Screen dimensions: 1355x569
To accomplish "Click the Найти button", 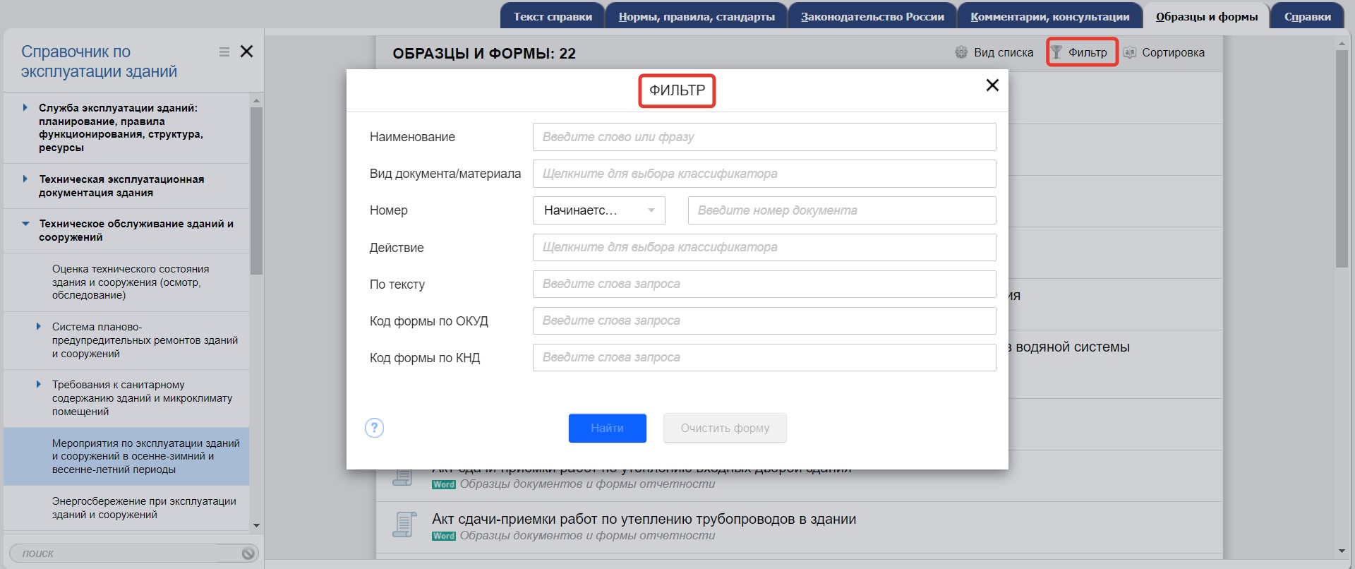I will (x=608, y=429).
